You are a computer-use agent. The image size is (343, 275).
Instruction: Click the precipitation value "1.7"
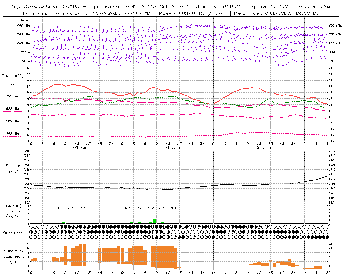(x=151, y=208)
